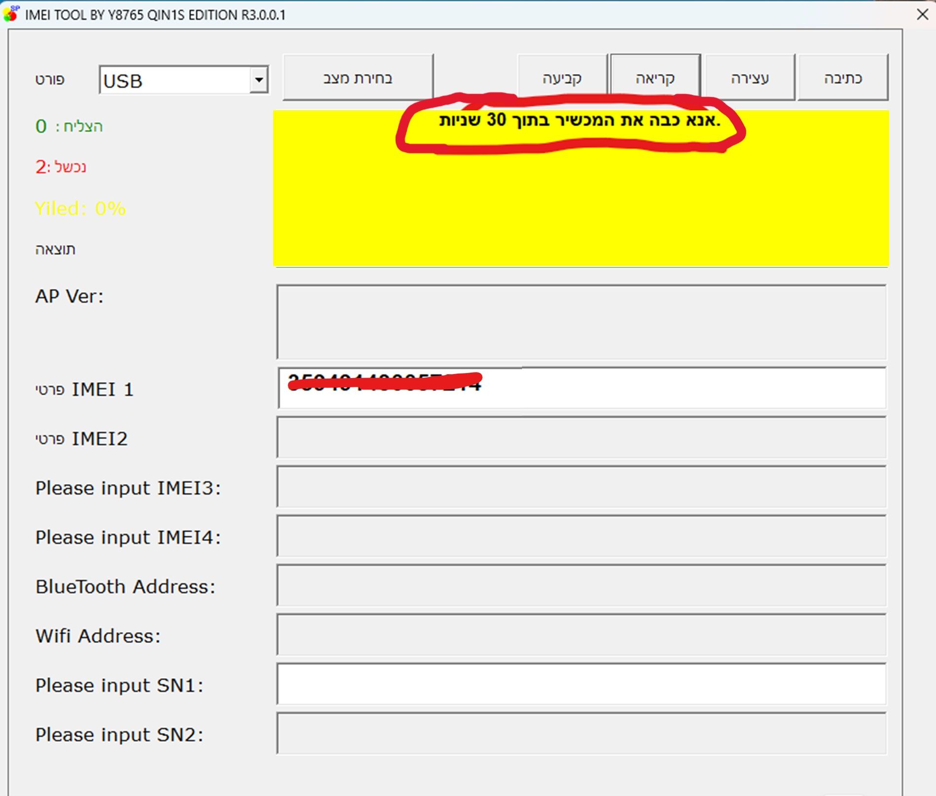This screenshot has width=936, height=796.
Task: Click the Wifi Address field
Action: click(x=581, y=635)
